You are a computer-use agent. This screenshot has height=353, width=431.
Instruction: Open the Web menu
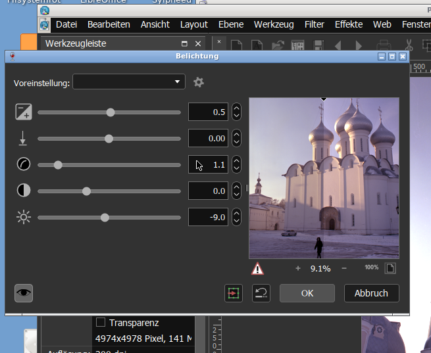382,24
